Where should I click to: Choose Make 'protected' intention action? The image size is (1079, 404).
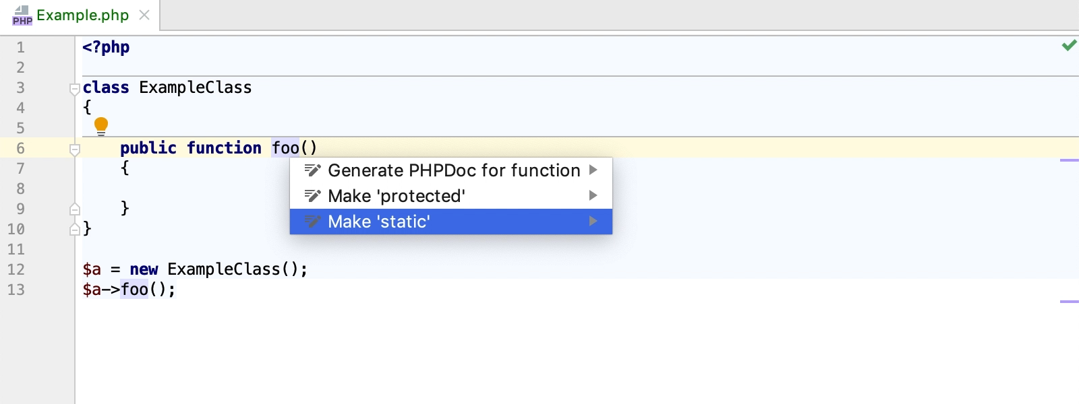click(x=451, y=196)
